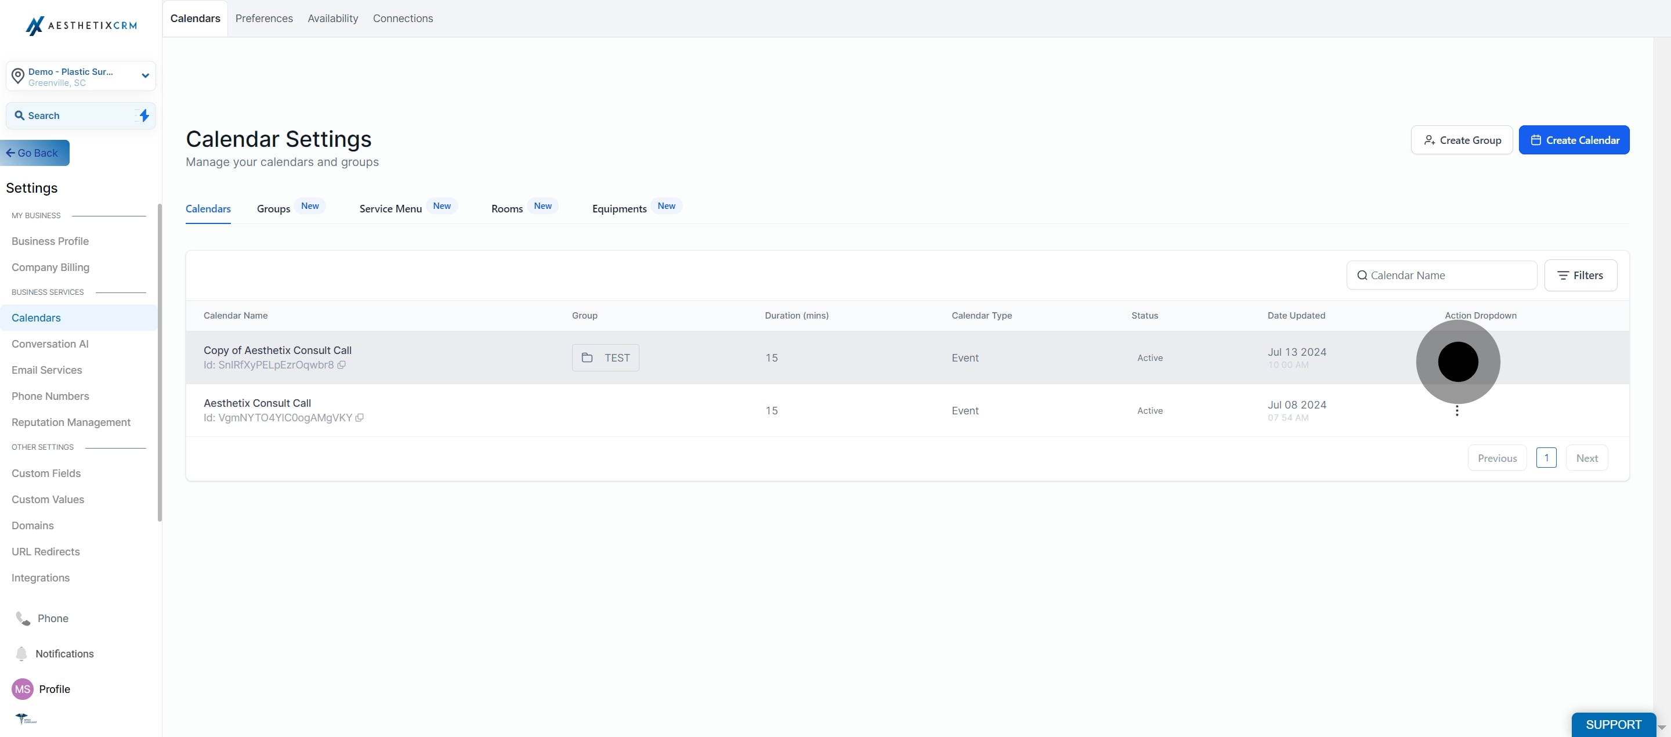Select the Calendars top tab
Image resolution: width=1671 pixels, height=737 pixels.
196,18
